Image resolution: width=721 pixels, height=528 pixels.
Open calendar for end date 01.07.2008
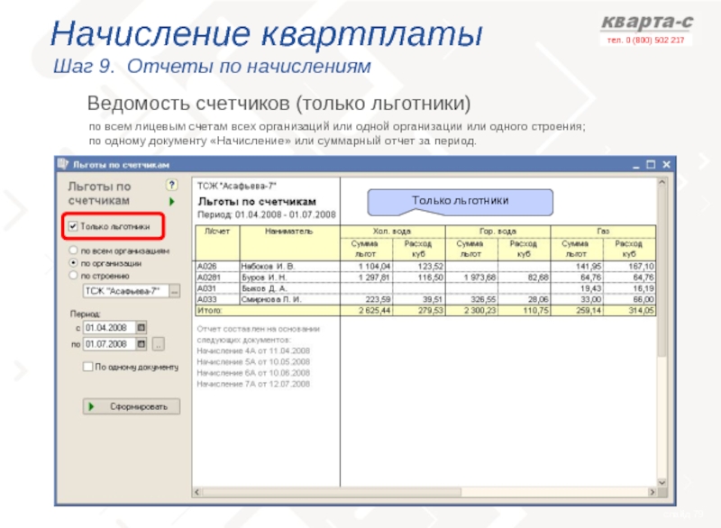click(141, 344)
